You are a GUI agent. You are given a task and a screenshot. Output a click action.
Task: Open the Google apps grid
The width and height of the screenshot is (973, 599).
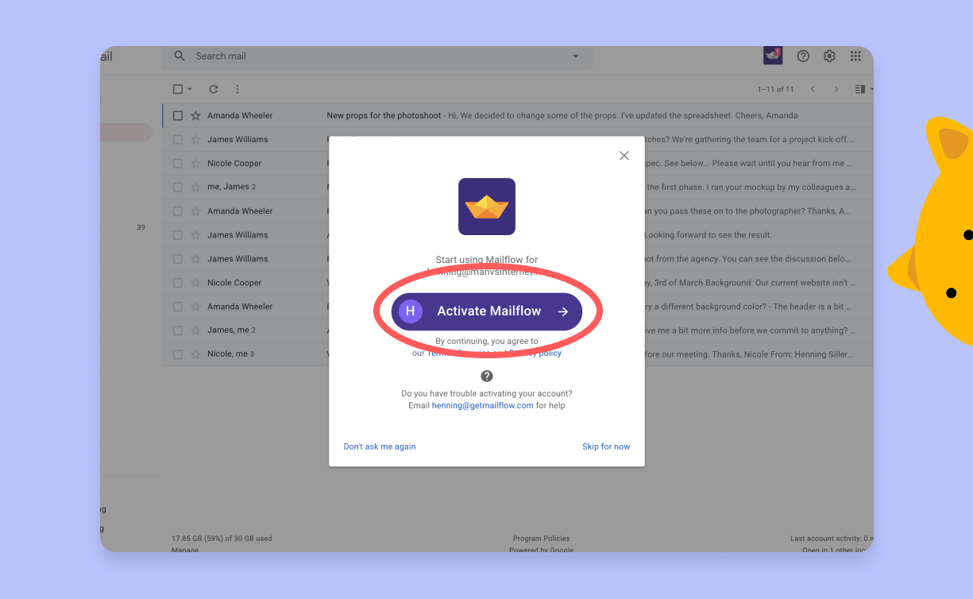pyautogui.click(x=855, y=56)
